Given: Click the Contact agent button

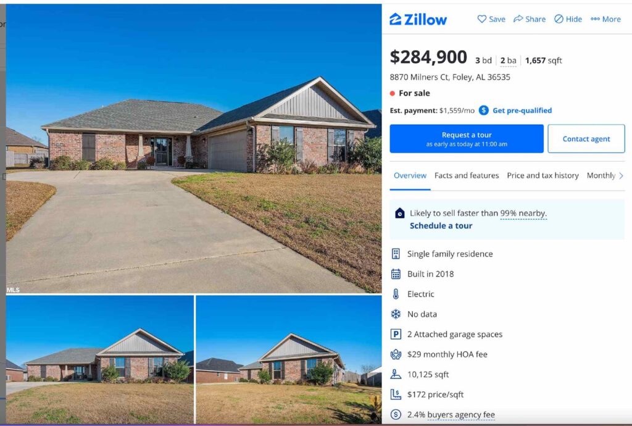Looking at the screenshot, I should 586,139.
